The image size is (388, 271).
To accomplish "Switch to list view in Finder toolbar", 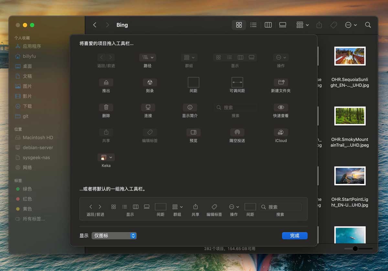I will (253, 25).
